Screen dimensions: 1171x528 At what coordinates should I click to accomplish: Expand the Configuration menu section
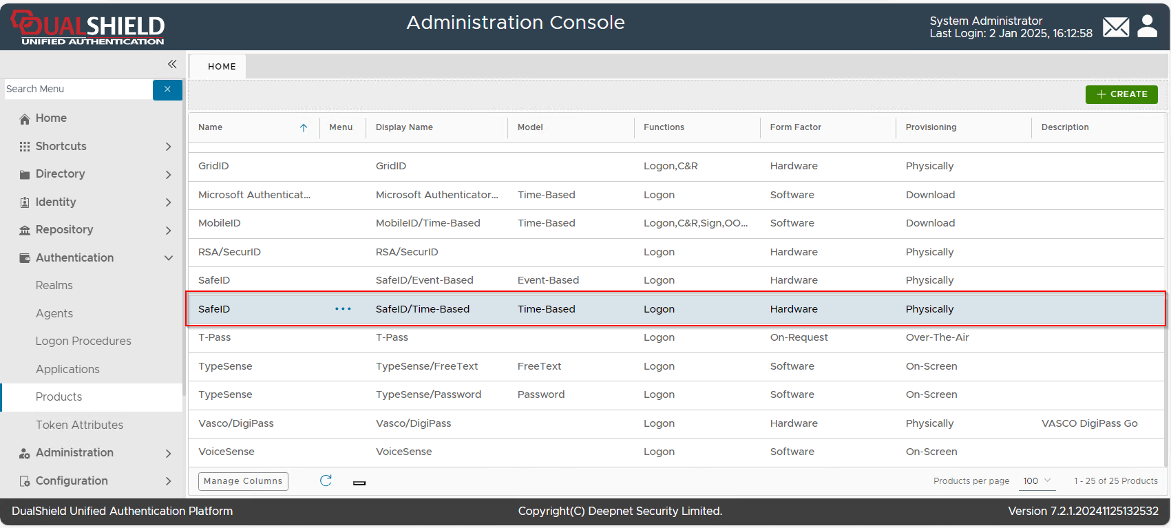(x=168, y=481)
